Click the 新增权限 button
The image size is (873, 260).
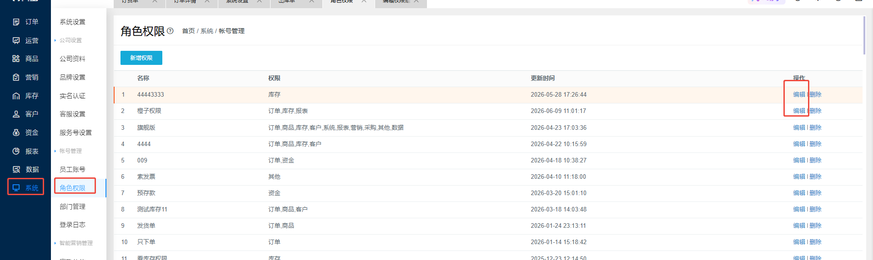[x=141, y=58]
